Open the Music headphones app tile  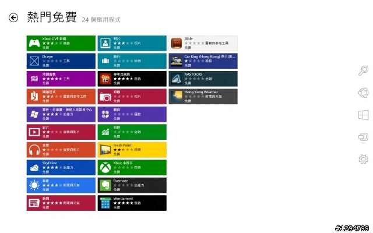point(61,150)
